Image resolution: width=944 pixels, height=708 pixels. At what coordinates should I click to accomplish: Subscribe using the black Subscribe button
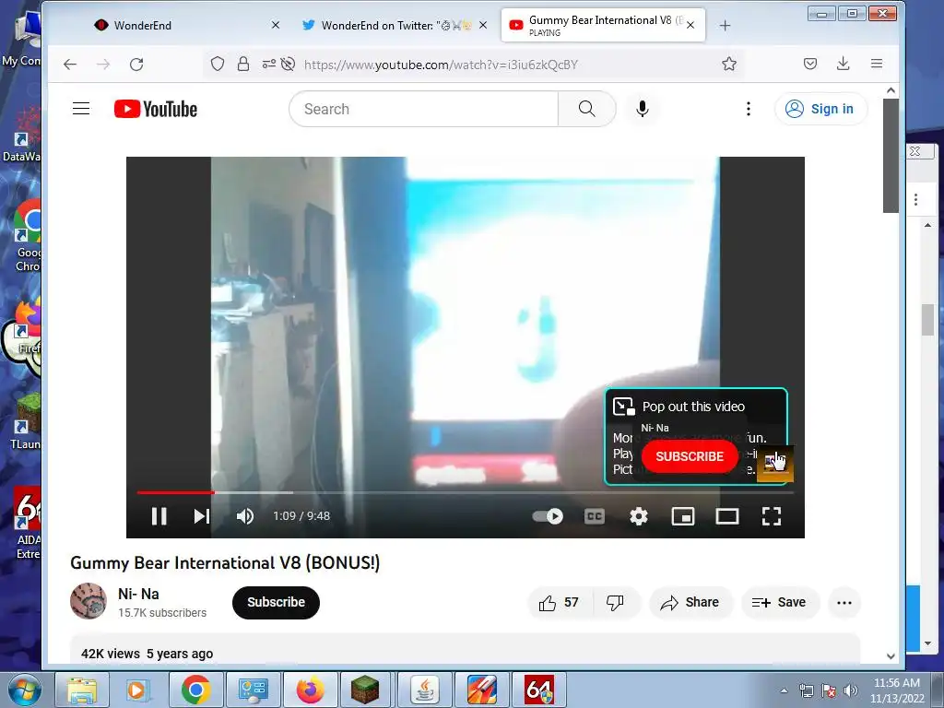pos(276,602)
